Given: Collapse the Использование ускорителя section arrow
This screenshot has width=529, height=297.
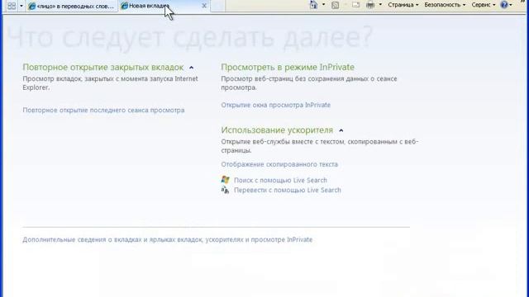Looking at the screenshot, I should coord(341,130).
